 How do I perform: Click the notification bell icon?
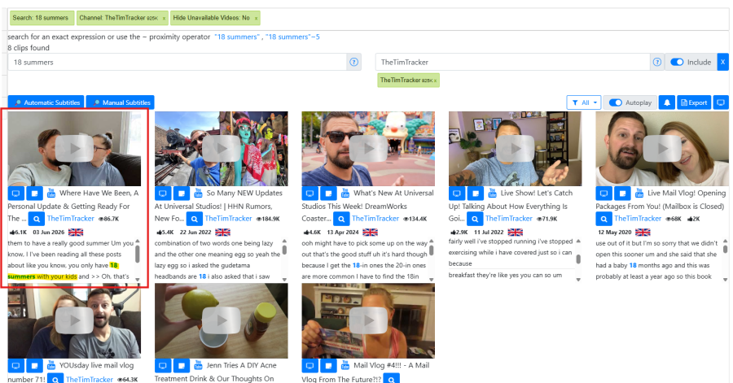point(667,102)
